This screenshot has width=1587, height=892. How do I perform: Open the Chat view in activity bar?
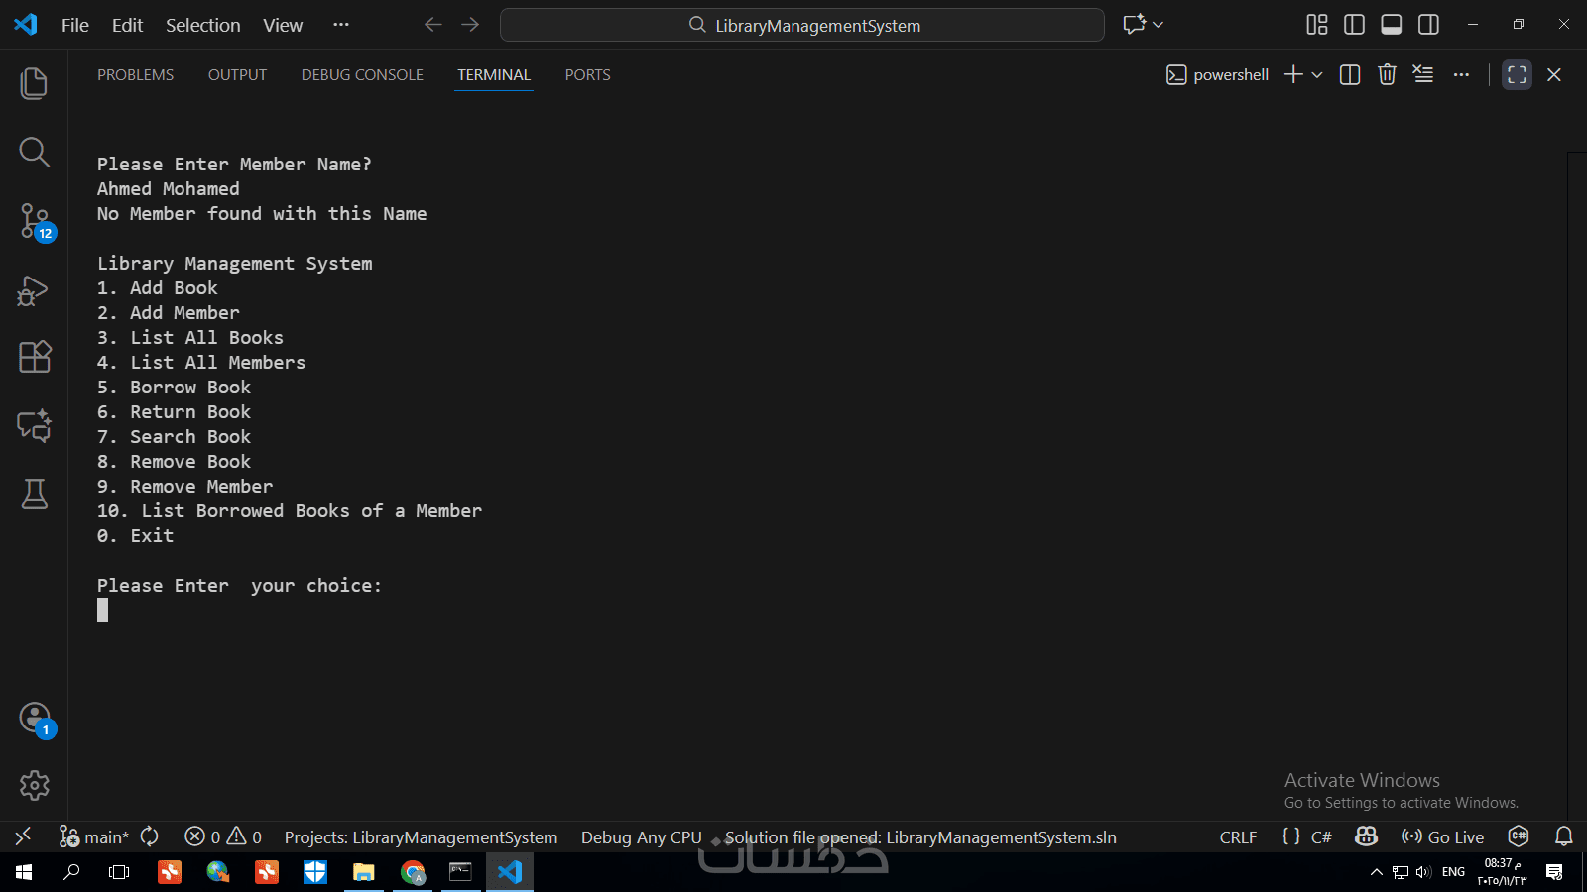tap(34, 426)
